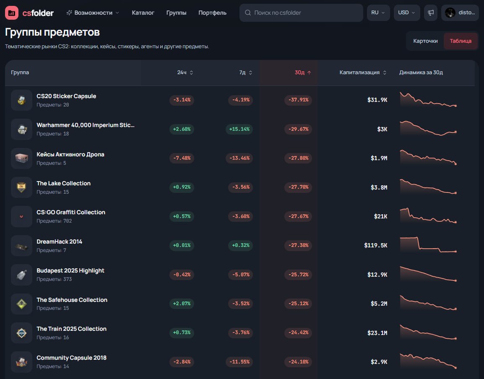Click the Предметы: 702 item count

(x=55, y=221)
